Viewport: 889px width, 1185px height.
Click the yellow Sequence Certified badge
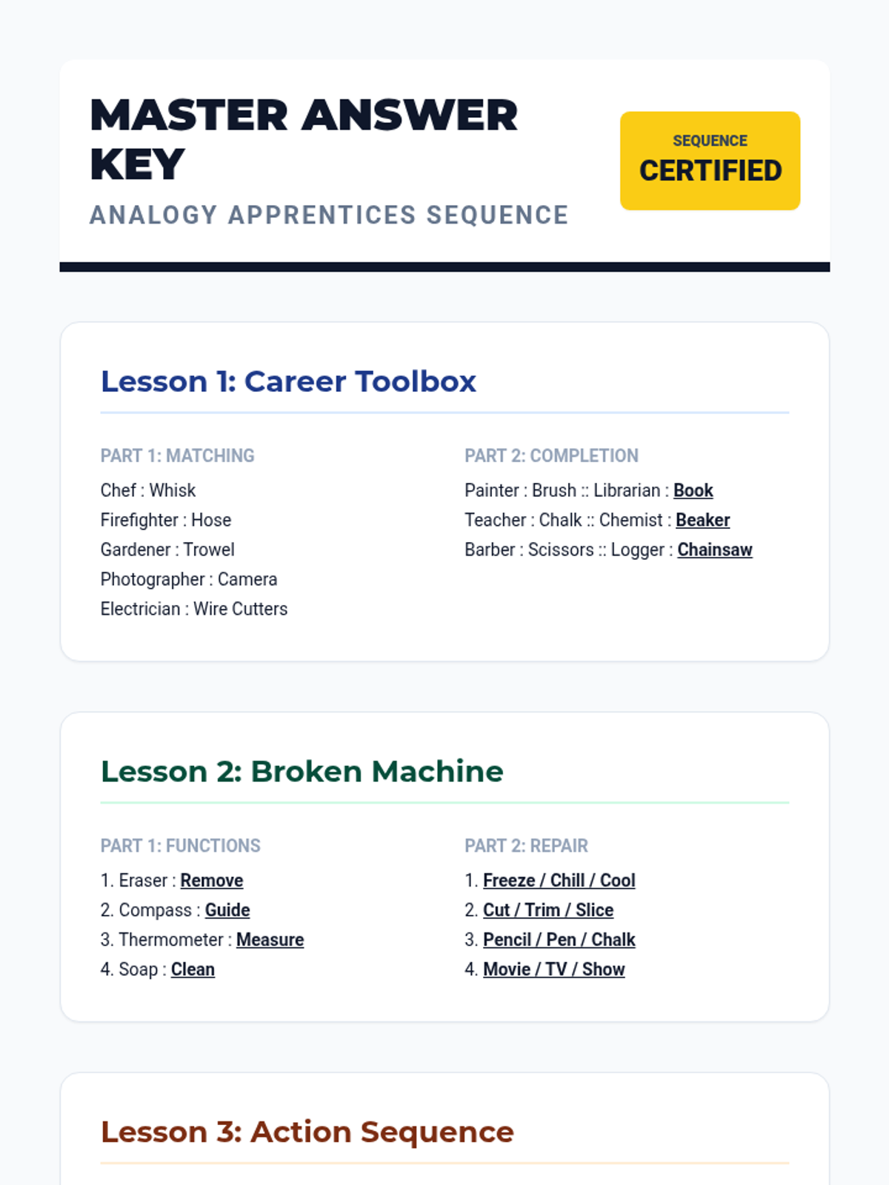coord(710,161)
